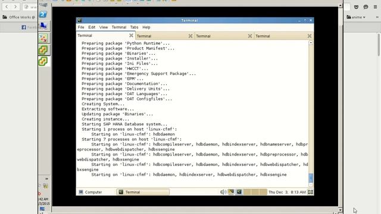The width and height of the screenshot is (381, 214).
Task: Click the blue terminal scrollbar thumb
Action: [311, 178]
